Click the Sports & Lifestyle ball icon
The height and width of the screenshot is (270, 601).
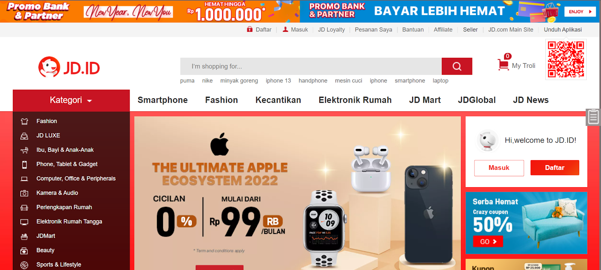click(x=24, y=265)
